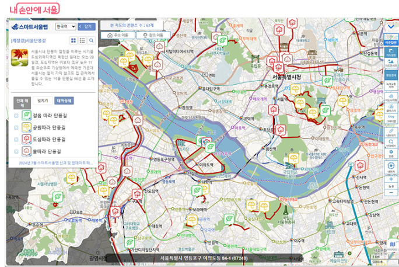Open the gear settings tool in right toolbar
This screenshot has height=267, width=399.
tap(391, 154)
